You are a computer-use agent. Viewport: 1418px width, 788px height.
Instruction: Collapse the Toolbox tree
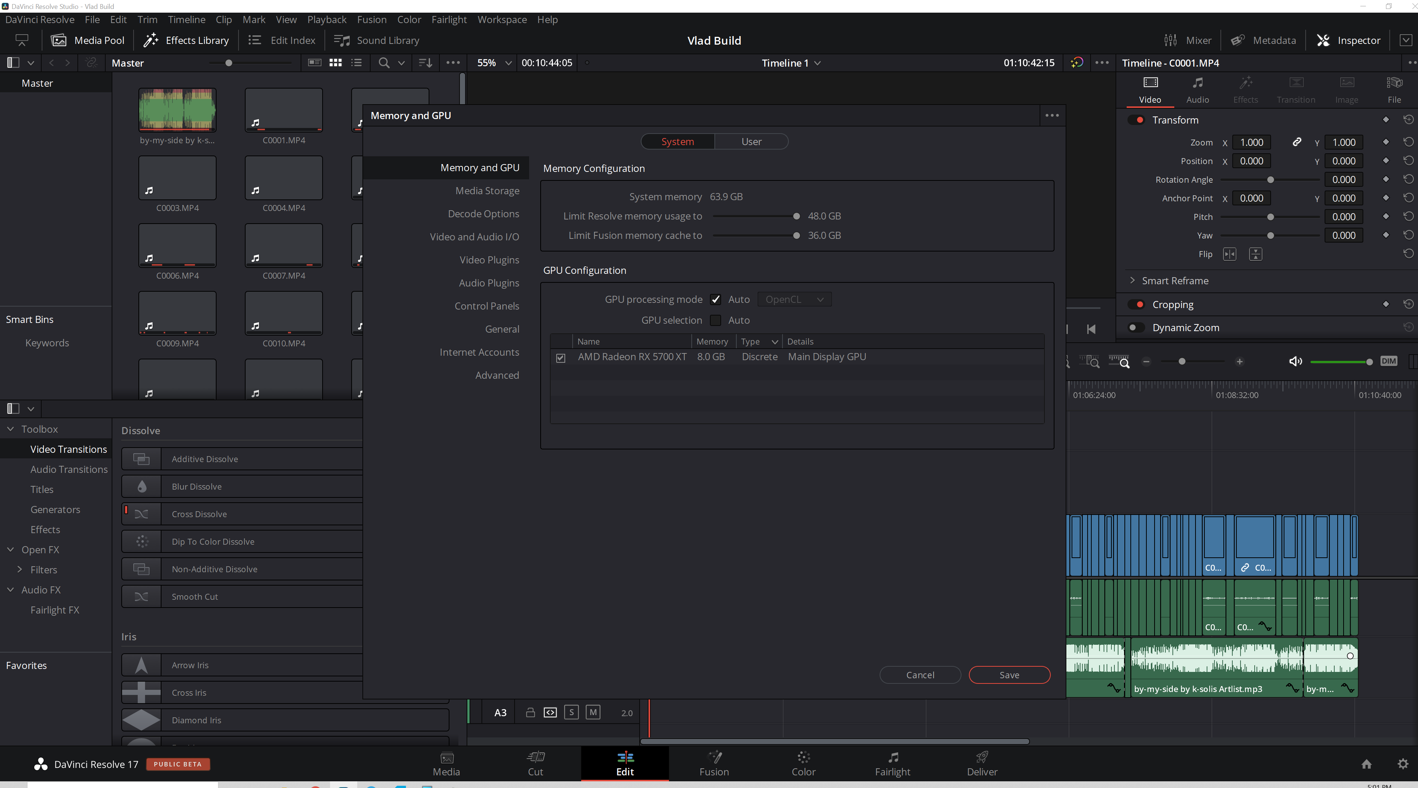pyautogui.click(x=10, y=429)
